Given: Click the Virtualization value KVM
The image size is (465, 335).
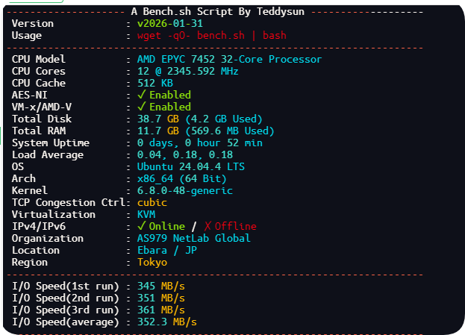Looking at the screenshot, I should [x=146, y=214].
